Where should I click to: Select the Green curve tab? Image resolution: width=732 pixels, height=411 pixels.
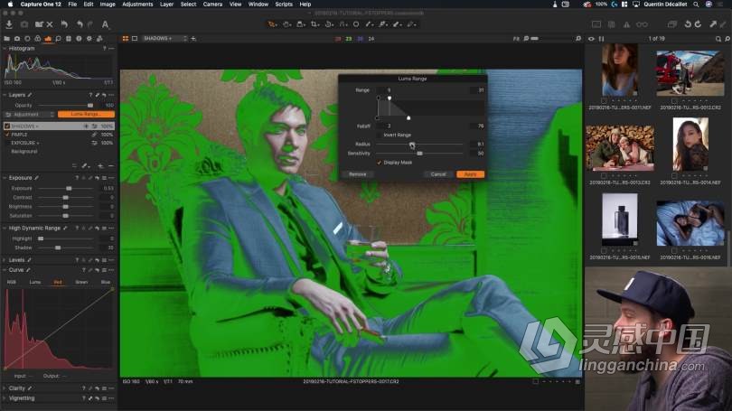click(x=81, y=282)
